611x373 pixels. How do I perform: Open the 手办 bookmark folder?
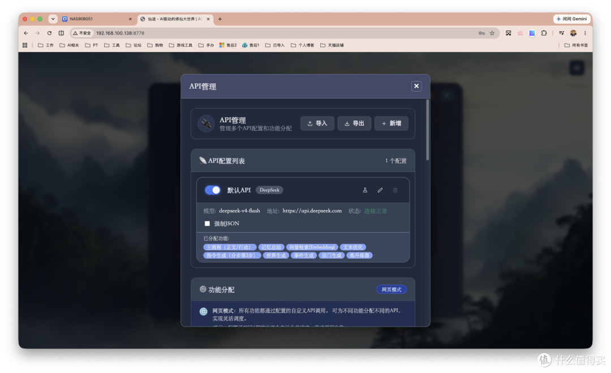point(206,45)
